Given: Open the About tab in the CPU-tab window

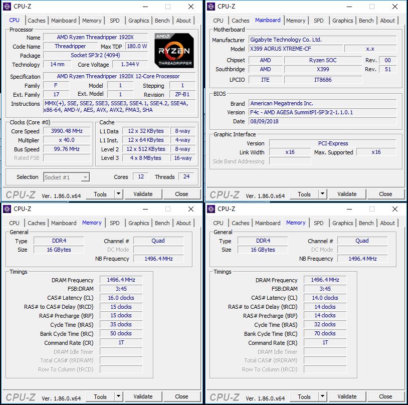Looking at the screenshot, I should [183, 21].
